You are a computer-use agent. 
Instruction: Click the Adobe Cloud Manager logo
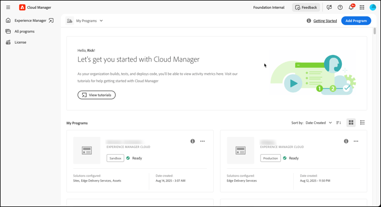coord(22,8)
